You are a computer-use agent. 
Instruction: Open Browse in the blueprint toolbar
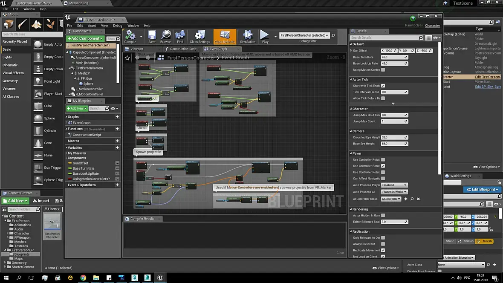tap(165, 35)
